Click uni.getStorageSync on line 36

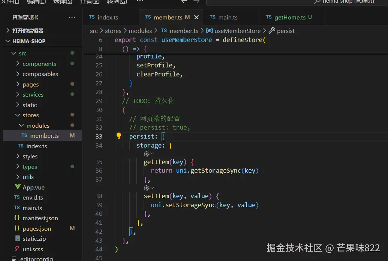point(208,170)
